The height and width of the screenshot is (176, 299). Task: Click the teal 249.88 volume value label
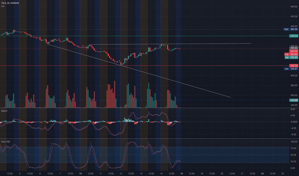(294, 100)
